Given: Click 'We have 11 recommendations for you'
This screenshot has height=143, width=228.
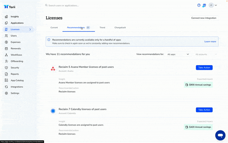Looking at the screenshot, I should point(68,54).
